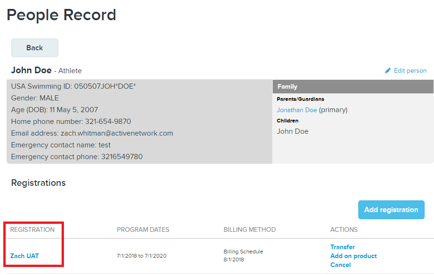
Task: Click the Family panel header
Action: click(353, 87)
